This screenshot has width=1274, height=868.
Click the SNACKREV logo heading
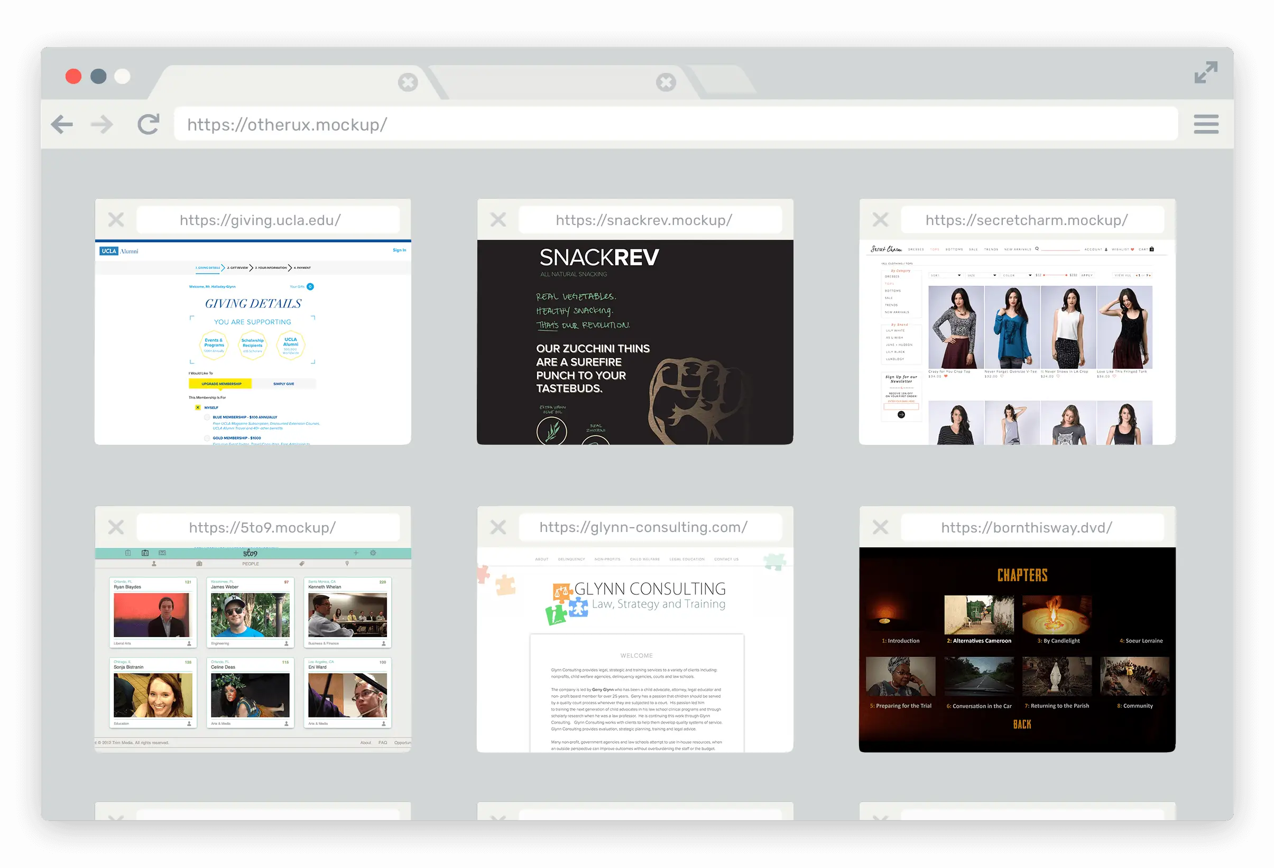pos(598,258)
